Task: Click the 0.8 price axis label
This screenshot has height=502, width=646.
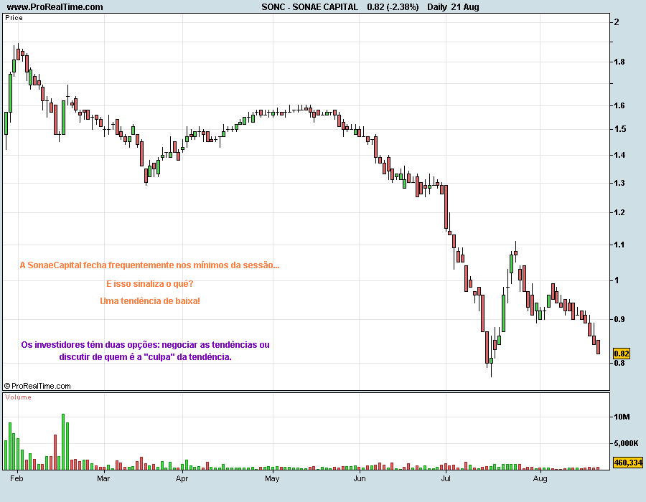Action: [x=619, y=364]
